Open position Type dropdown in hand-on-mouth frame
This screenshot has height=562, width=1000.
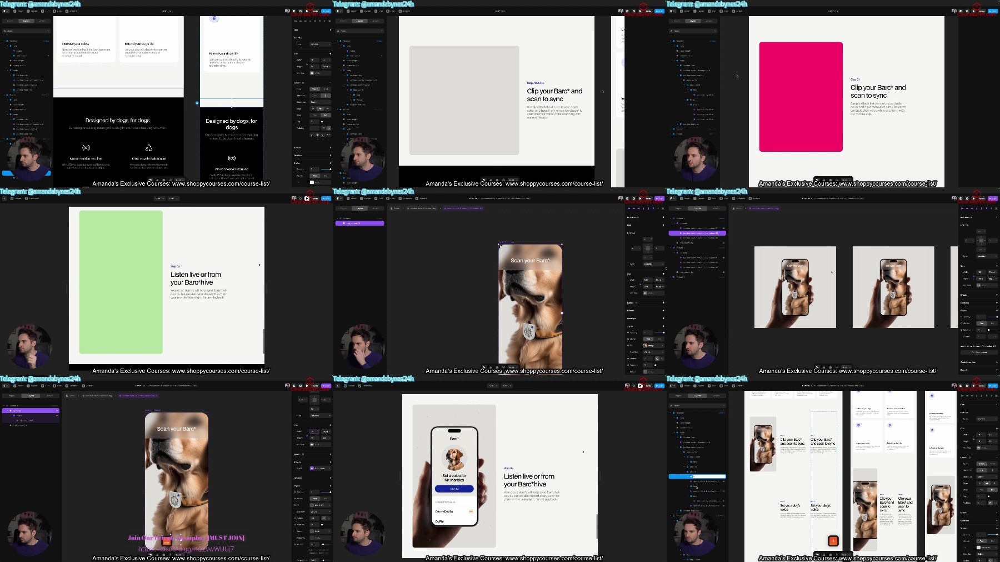tap(654, 264)
